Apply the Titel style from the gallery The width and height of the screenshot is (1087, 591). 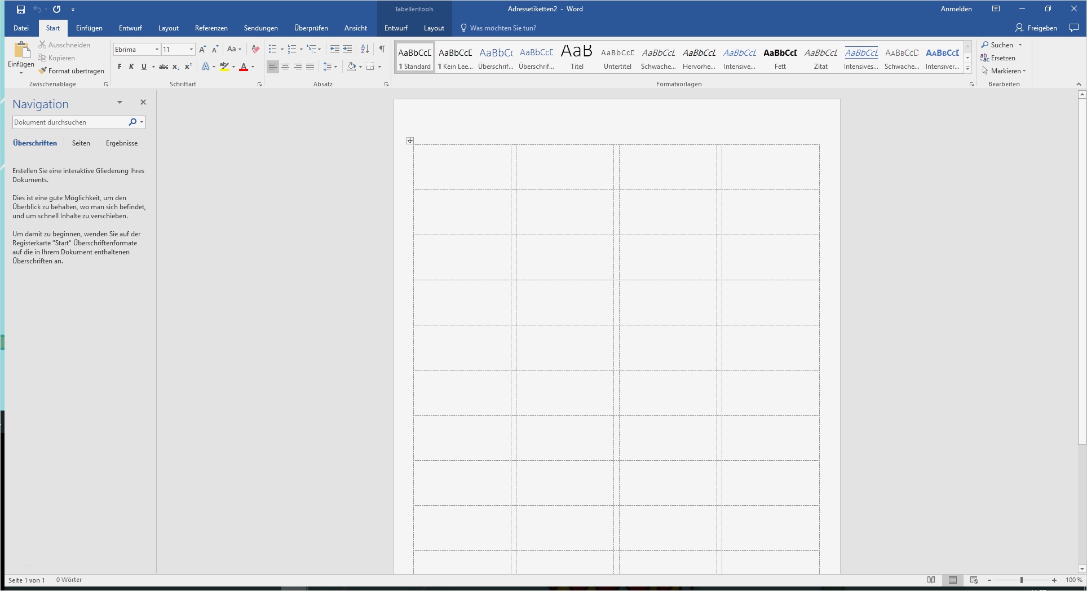coord(576,57)
